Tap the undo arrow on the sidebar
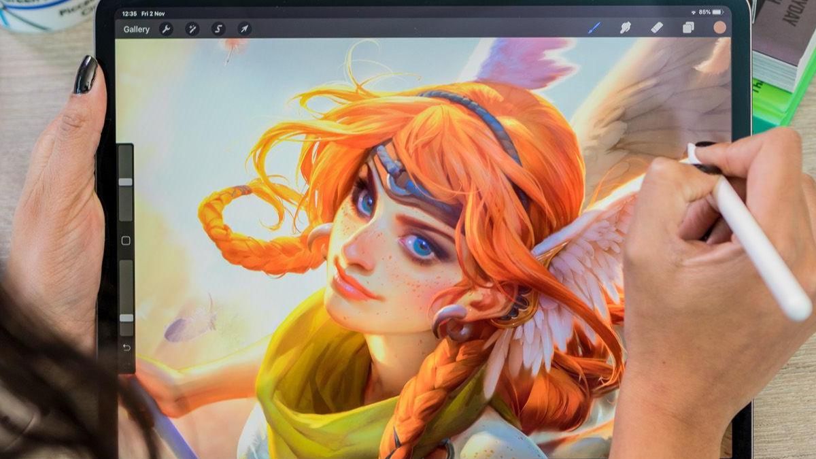Viewport: 816px width, 459px height. point(126,347)
